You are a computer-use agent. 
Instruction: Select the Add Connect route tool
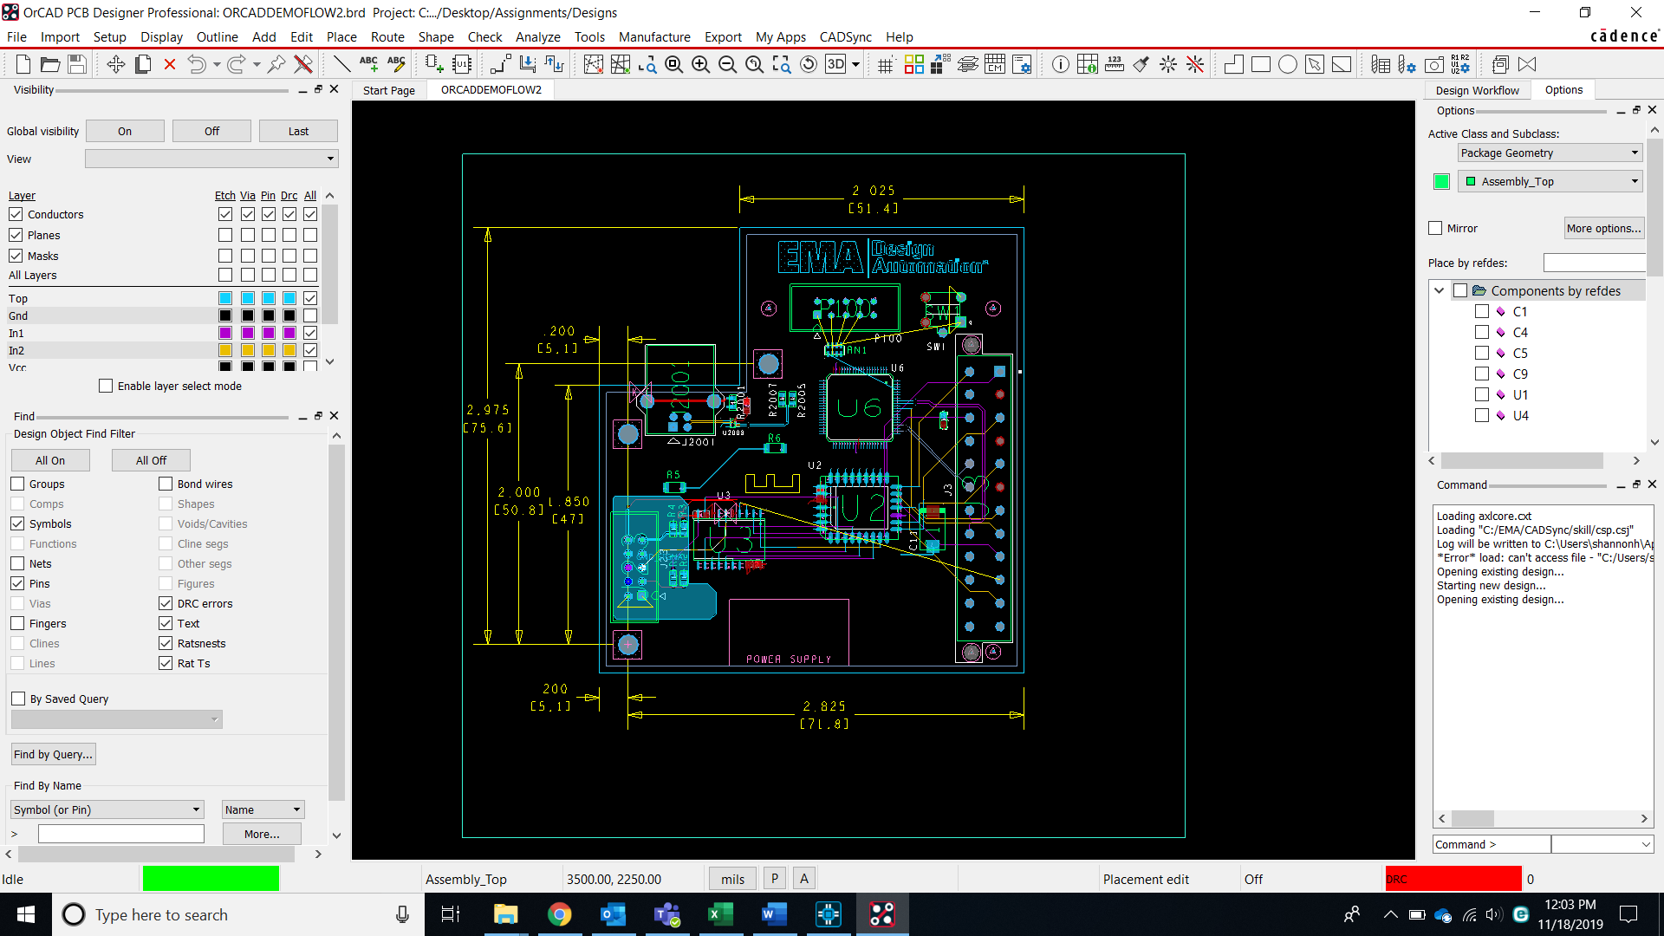(500, 64)
